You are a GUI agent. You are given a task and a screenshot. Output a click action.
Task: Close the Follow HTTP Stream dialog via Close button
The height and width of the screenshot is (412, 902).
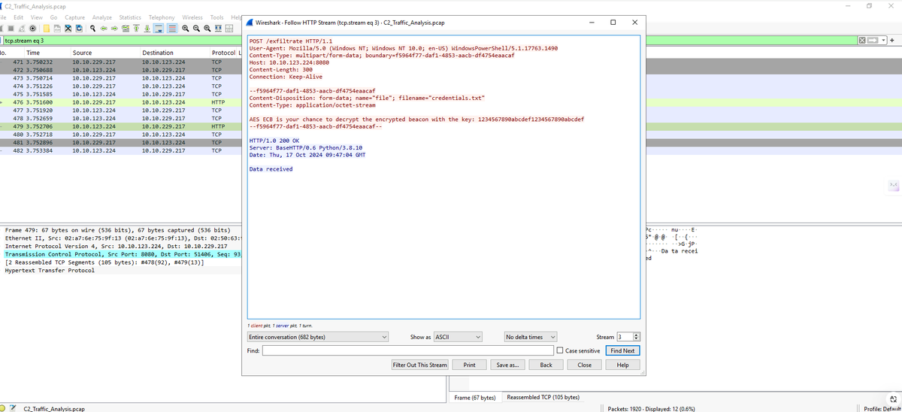[584, 365]
